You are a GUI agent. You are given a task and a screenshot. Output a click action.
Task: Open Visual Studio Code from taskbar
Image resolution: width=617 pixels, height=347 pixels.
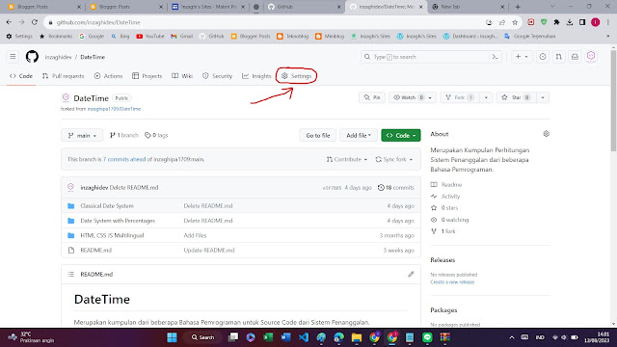(304, 337)
